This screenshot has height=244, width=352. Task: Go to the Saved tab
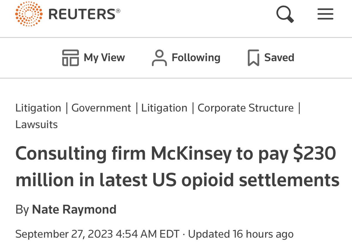click(x=279, y=57)
